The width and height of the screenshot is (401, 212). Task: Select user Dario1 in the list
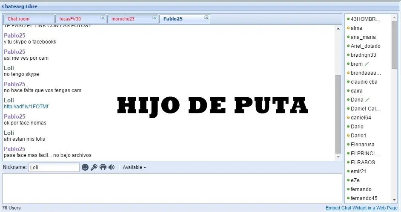[x=358, y=136]
